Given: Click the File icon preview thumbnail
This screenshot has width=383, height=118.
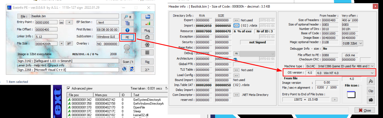Looking at the screenshot, I should coord(351,95).
